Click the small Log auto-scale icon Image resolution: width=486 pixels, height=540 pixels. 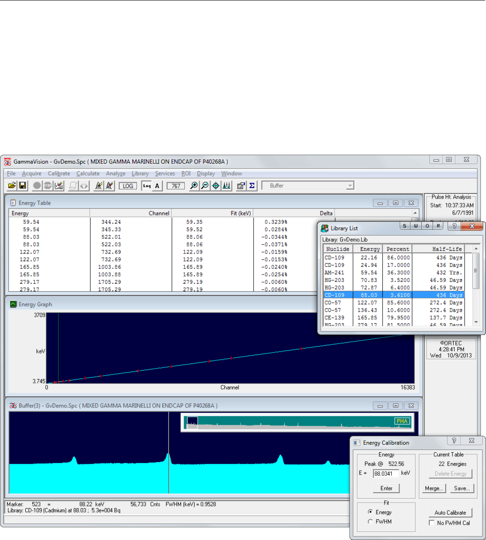tap(147, 186)
